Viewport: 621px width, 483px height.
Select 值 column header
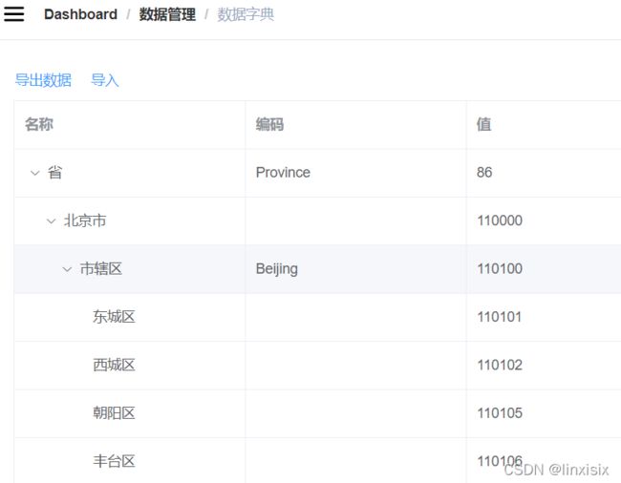click(x=484, y=124)
